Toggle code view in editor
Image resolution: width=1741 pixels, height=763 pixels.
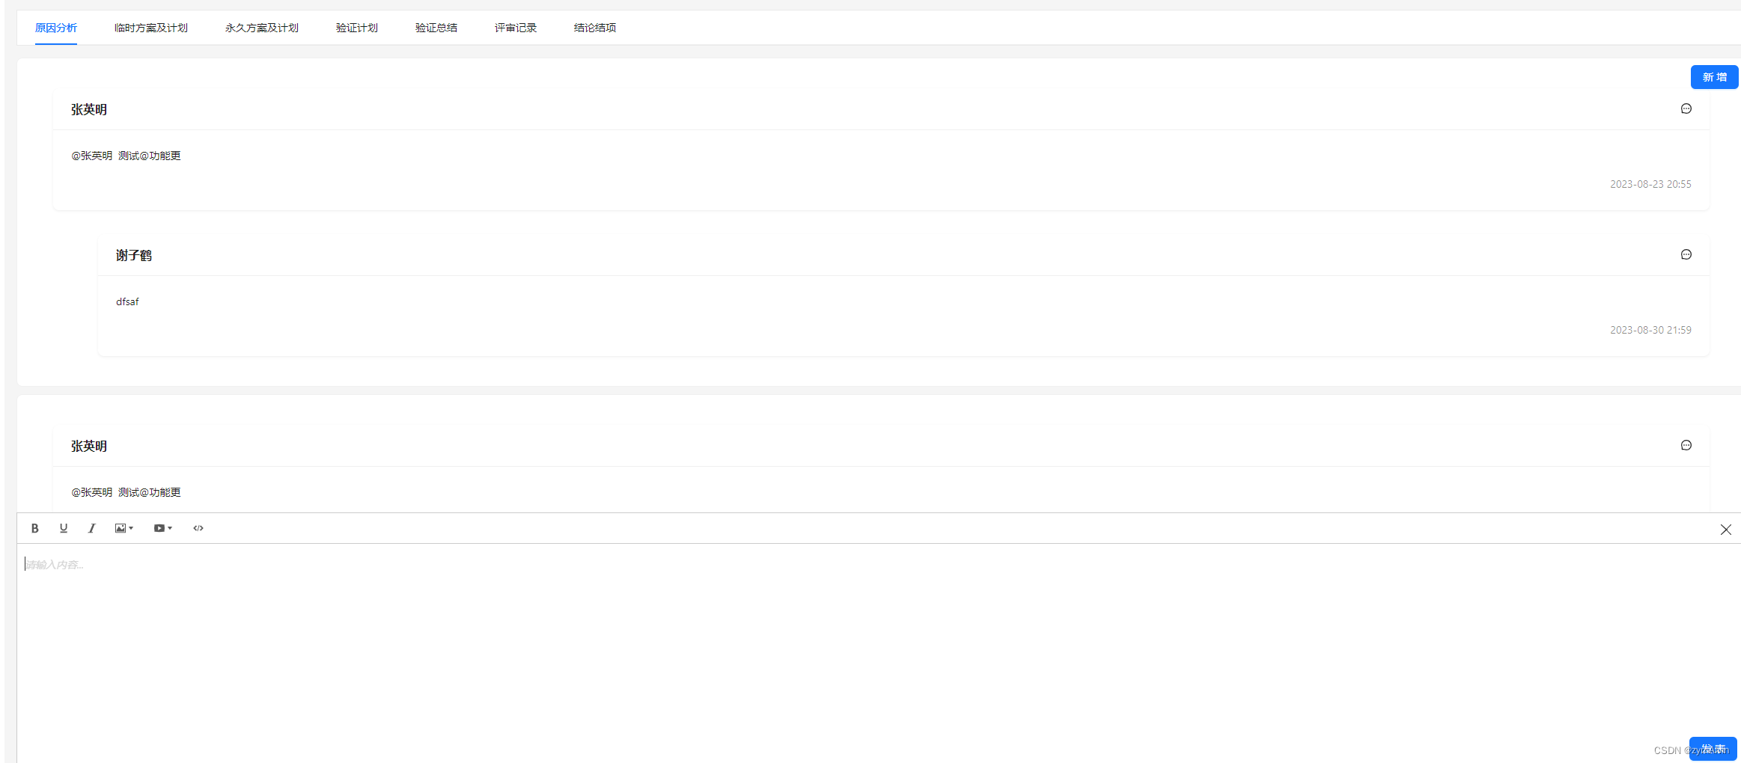[x=198, y=528]
